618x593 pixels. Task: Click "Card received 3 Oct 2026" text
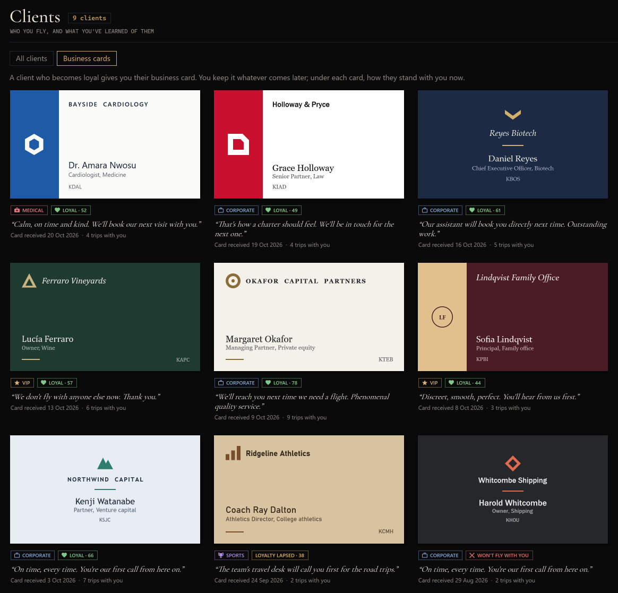[43, 580]
